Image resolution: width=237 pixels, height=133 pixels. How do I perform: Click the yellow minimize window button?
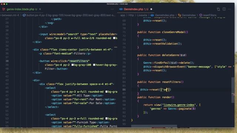pyautogui.click(x=4, y=4)
